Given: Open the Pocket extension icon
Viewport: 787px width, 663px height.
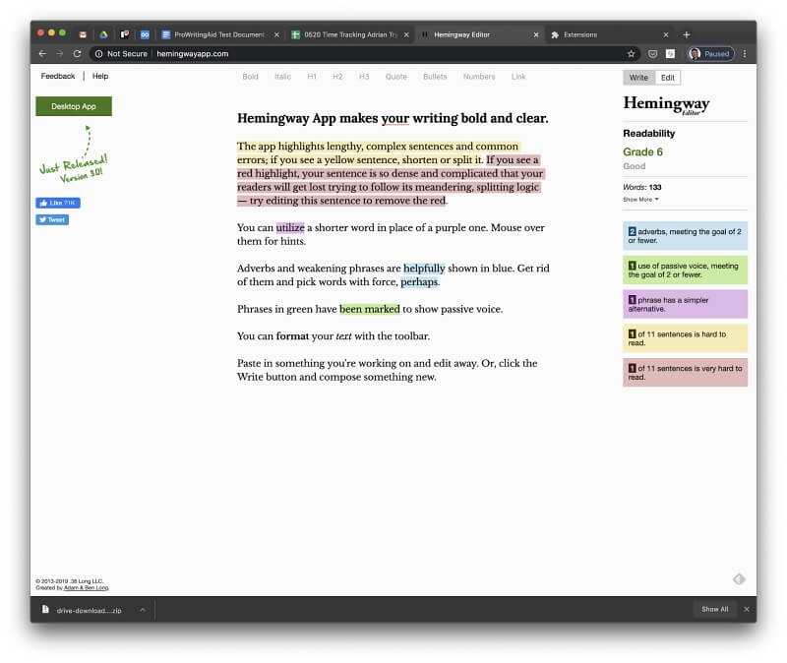Looking at the screenshot, I should (652, 54).
